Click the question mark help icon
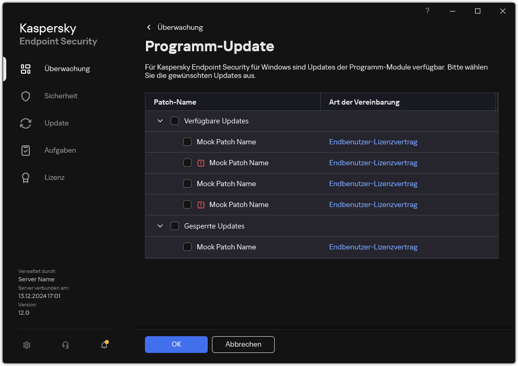Screen dimensions: 518x366 [x=427, y=11]
